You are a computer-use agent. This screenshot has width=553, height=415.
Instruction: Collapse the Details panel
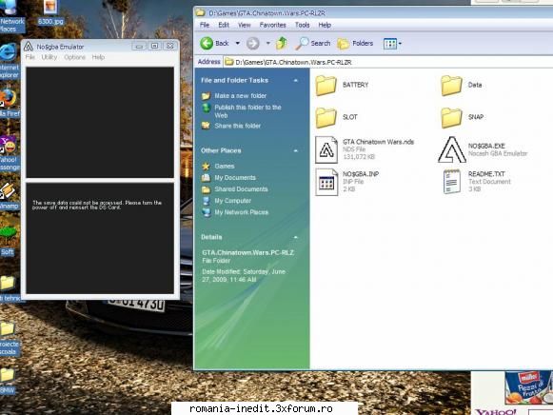click(x=296, y=237)
